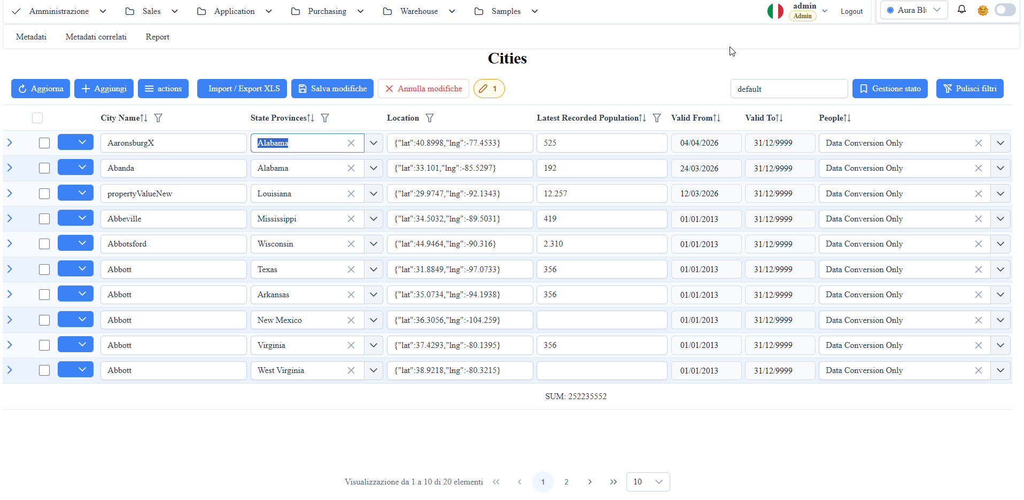This screenshot has width=1024, height=500.
Task: Sort by City Name column arrows
Action: coord(144,118)
